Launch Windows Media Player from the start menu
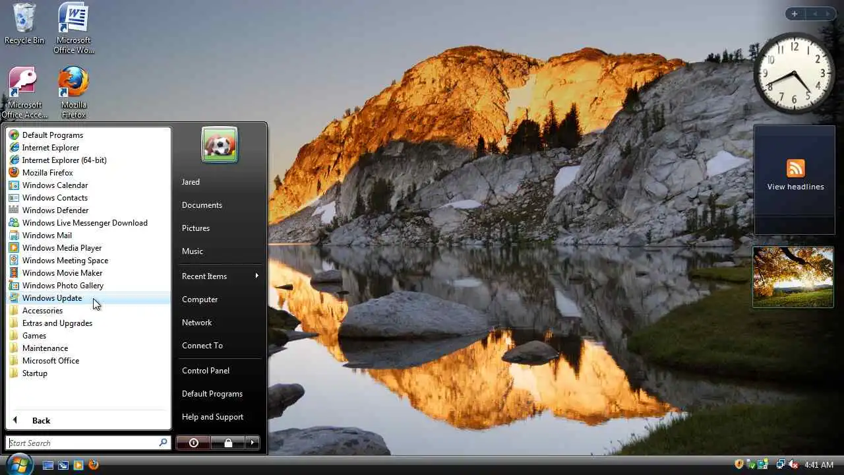Screen dimensions: 844x475 (x=88, y=248)
